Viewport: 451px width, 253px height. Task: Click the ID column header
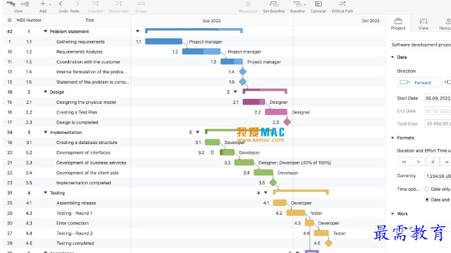[10, 20]
